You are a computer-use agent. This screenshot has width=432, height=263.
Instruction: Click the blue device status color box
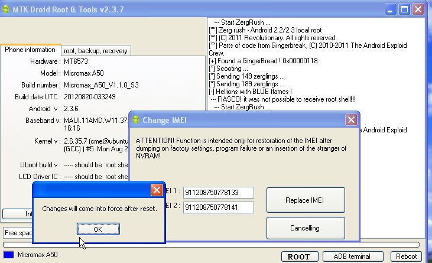[8, 256]
